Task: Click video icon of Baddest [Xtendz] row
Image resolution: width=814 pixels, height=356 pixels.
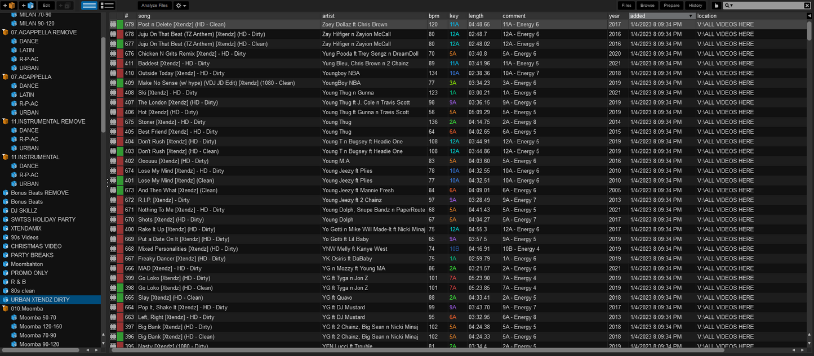Action: pyautogui.click(x=113, y=64)
